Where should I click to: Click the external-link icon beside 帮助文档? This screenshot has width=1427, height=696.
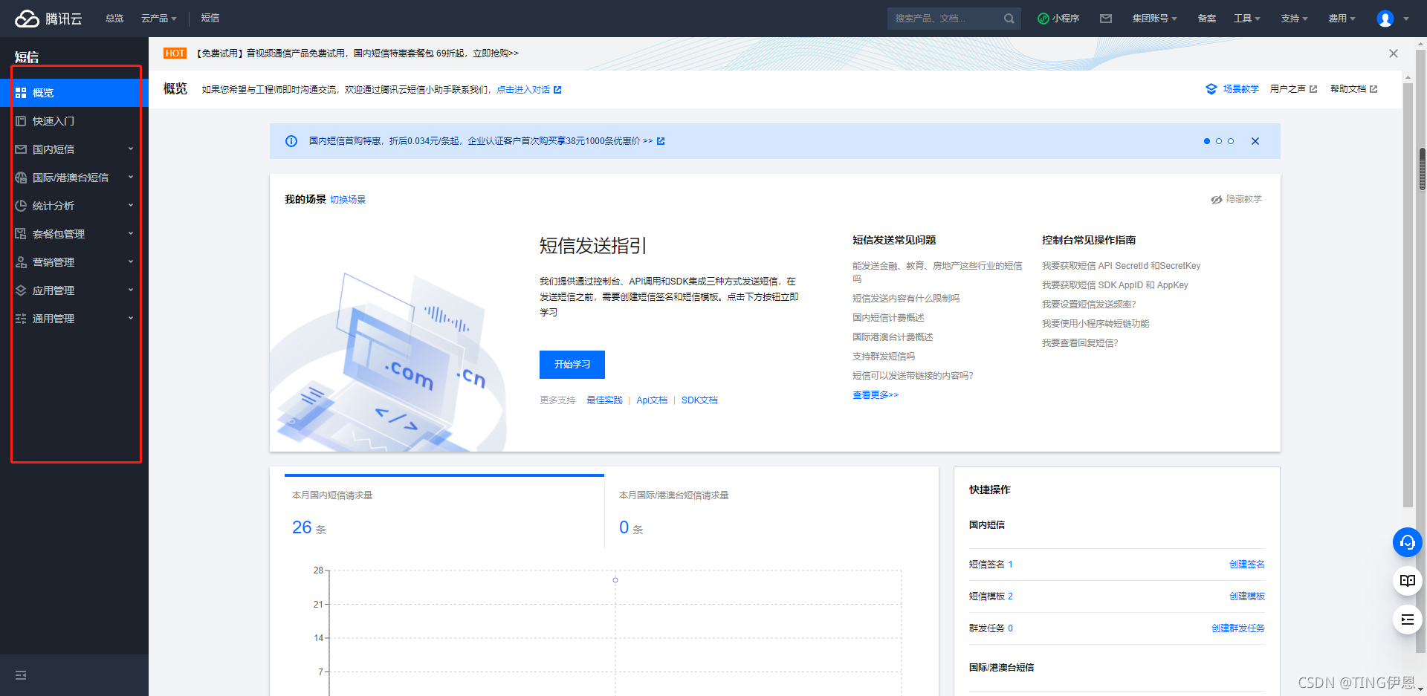click(x=1373, y=89)
